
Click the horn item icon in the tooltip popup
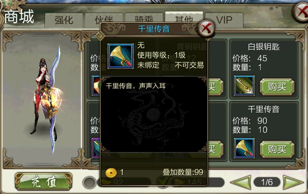[x=121, y=56]
